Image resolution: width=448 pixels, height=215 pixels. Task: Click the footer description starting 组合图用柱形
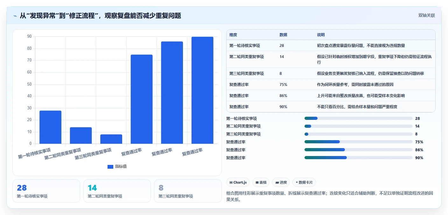click(330, 196)
